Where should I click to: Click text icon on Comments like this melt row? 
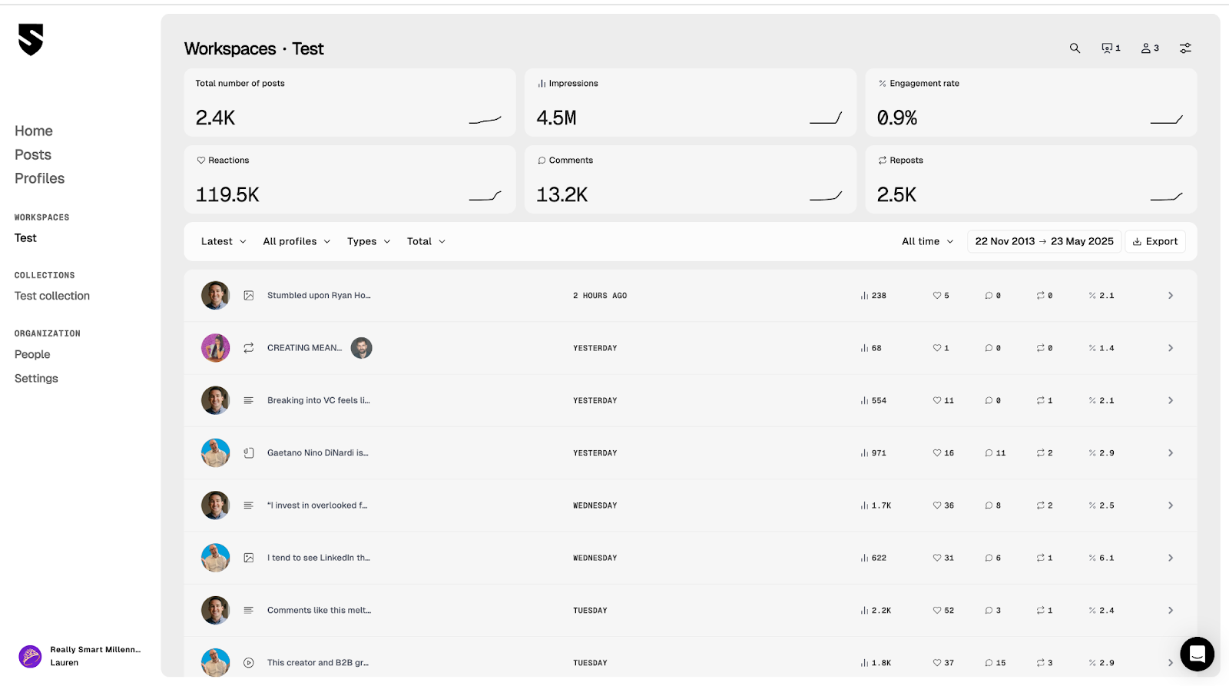point(249,611)
